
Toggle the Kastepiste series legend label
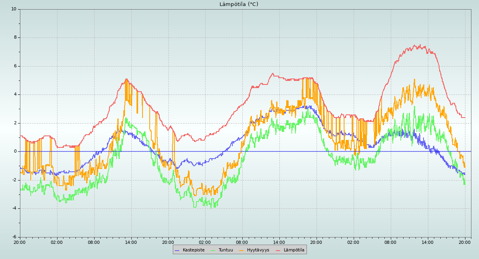pos(193,250)
